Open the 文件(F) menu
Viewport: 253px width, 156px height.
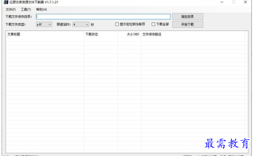11,10
